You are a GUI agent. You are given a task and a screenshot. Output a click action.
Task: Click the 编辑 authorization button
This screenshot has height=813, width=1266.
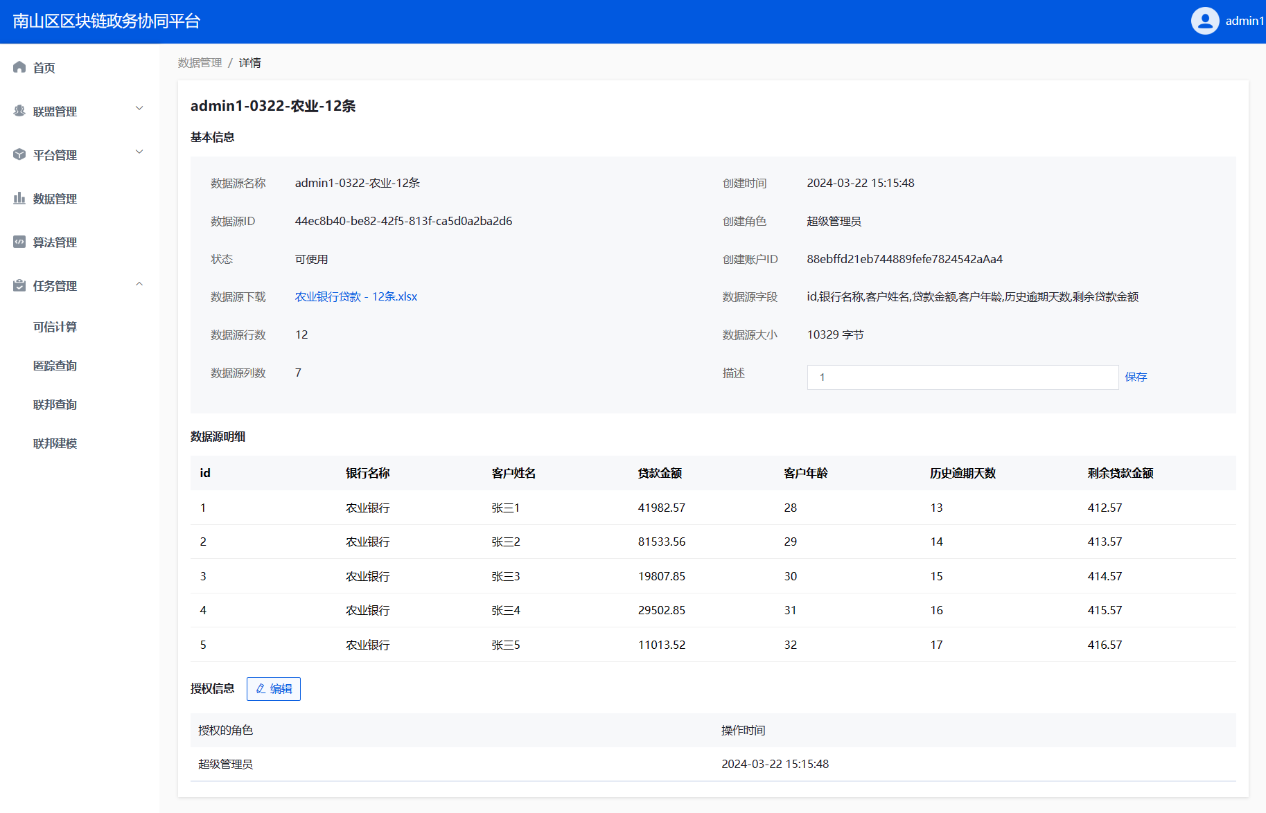[x=274, y=689]
